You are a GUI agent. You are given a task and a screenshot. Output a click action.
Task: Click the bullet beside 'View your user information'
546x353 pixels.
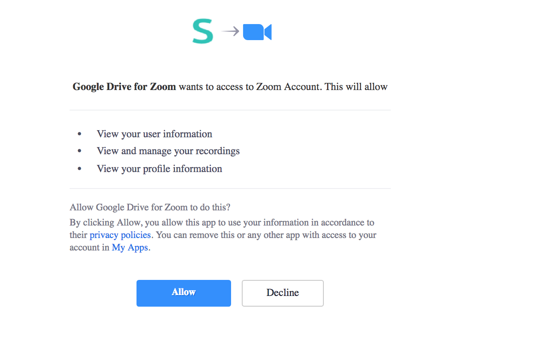[x=80, y=134]
